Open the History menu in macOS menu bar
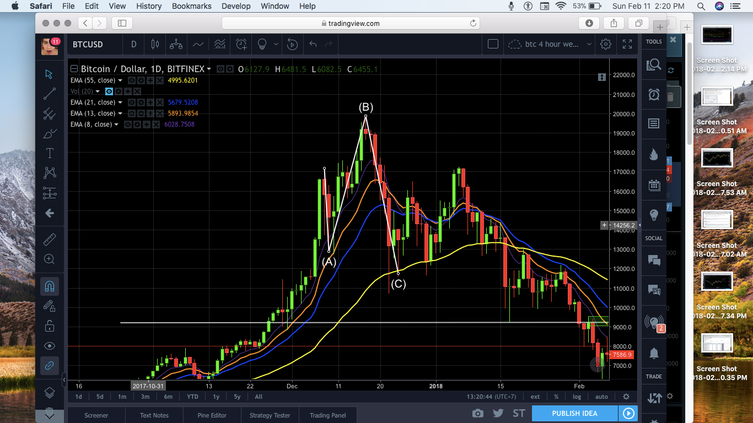This screenshot has width=753, height=423. [x=149, y=6]
